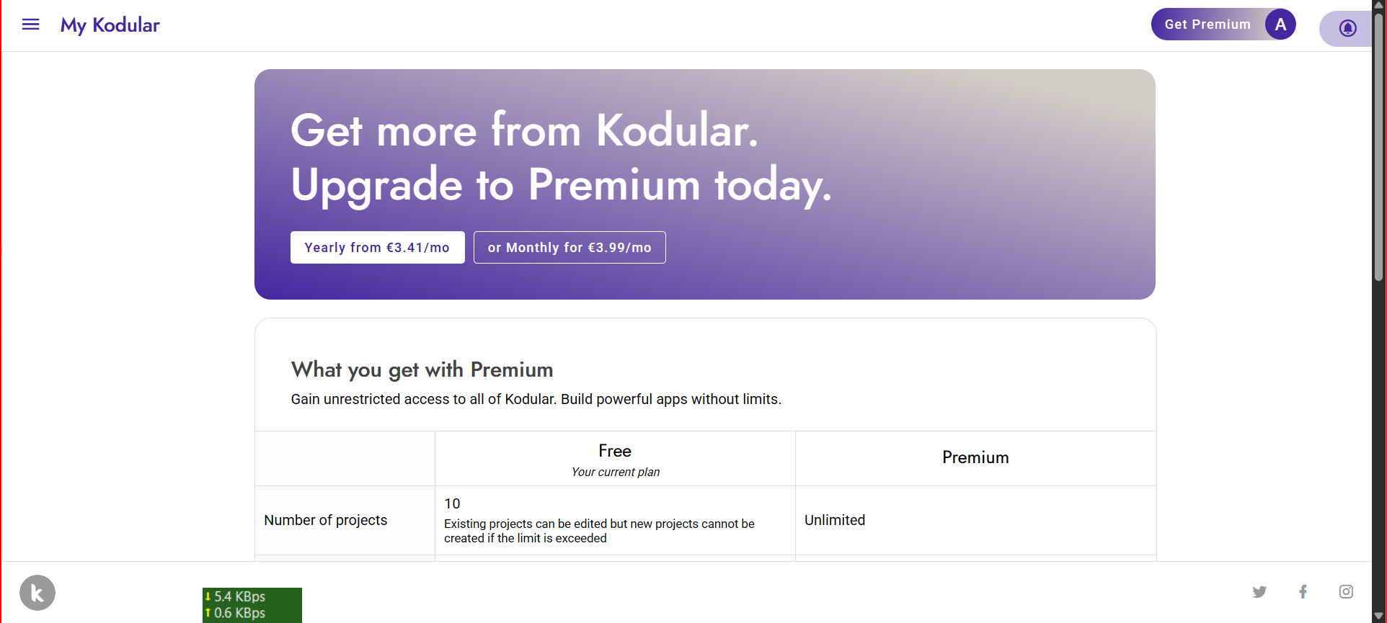Choose Yearly from €3.41/mo plan

[377, 248]
